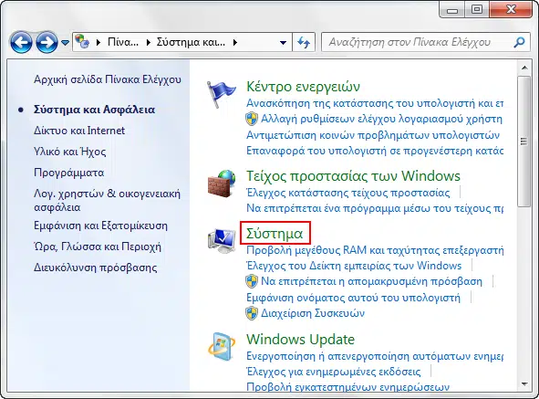Viewport: 539px width, 399px height.
Task: Click the blue flag Action Center icon
Action: (x=221, y=94)
